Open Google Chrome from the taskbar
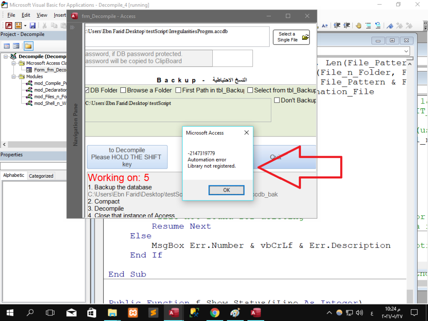Screen dimensions: 428x321 click(214, 312)
